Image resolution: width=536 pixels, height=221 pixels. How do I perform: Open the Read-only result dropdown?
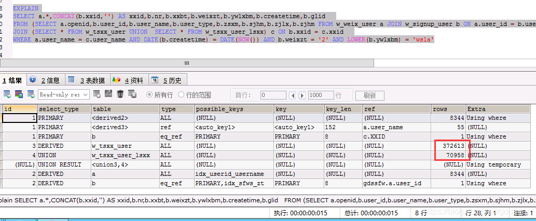pyautogui.click(x=64, y=94)
